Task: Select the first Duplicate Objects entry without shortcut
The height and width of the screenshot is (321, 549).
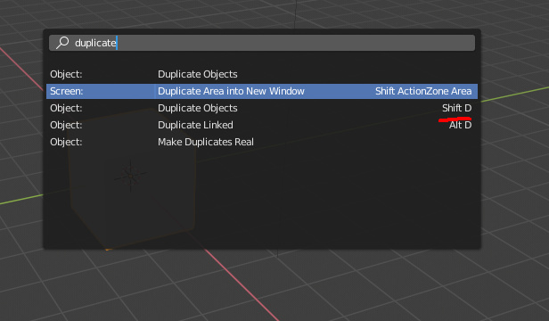Action: (x=262, y=74)
